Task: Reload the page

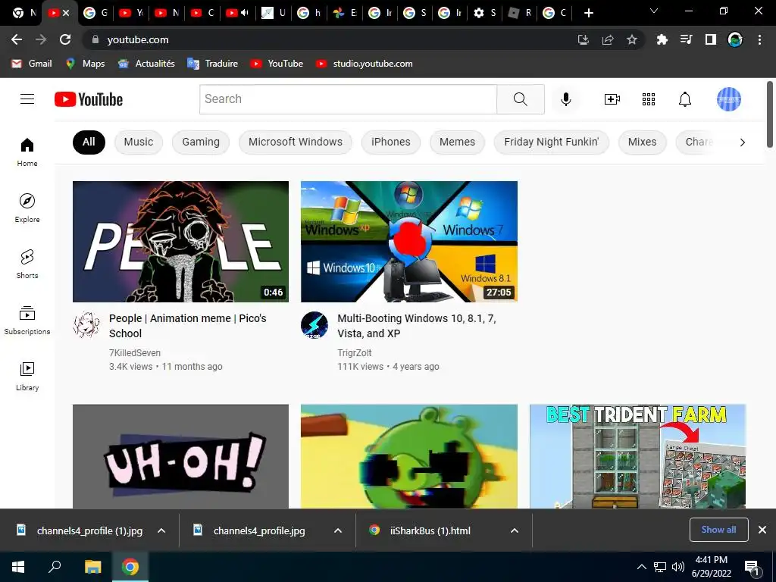Action: point(65,39)
